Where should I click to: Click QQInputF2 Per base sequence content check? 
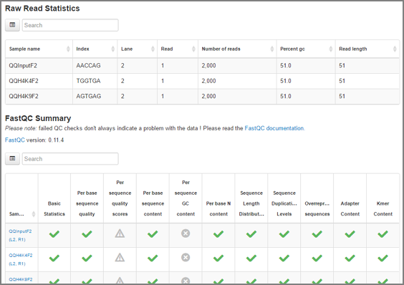click(x=153, y=234)
